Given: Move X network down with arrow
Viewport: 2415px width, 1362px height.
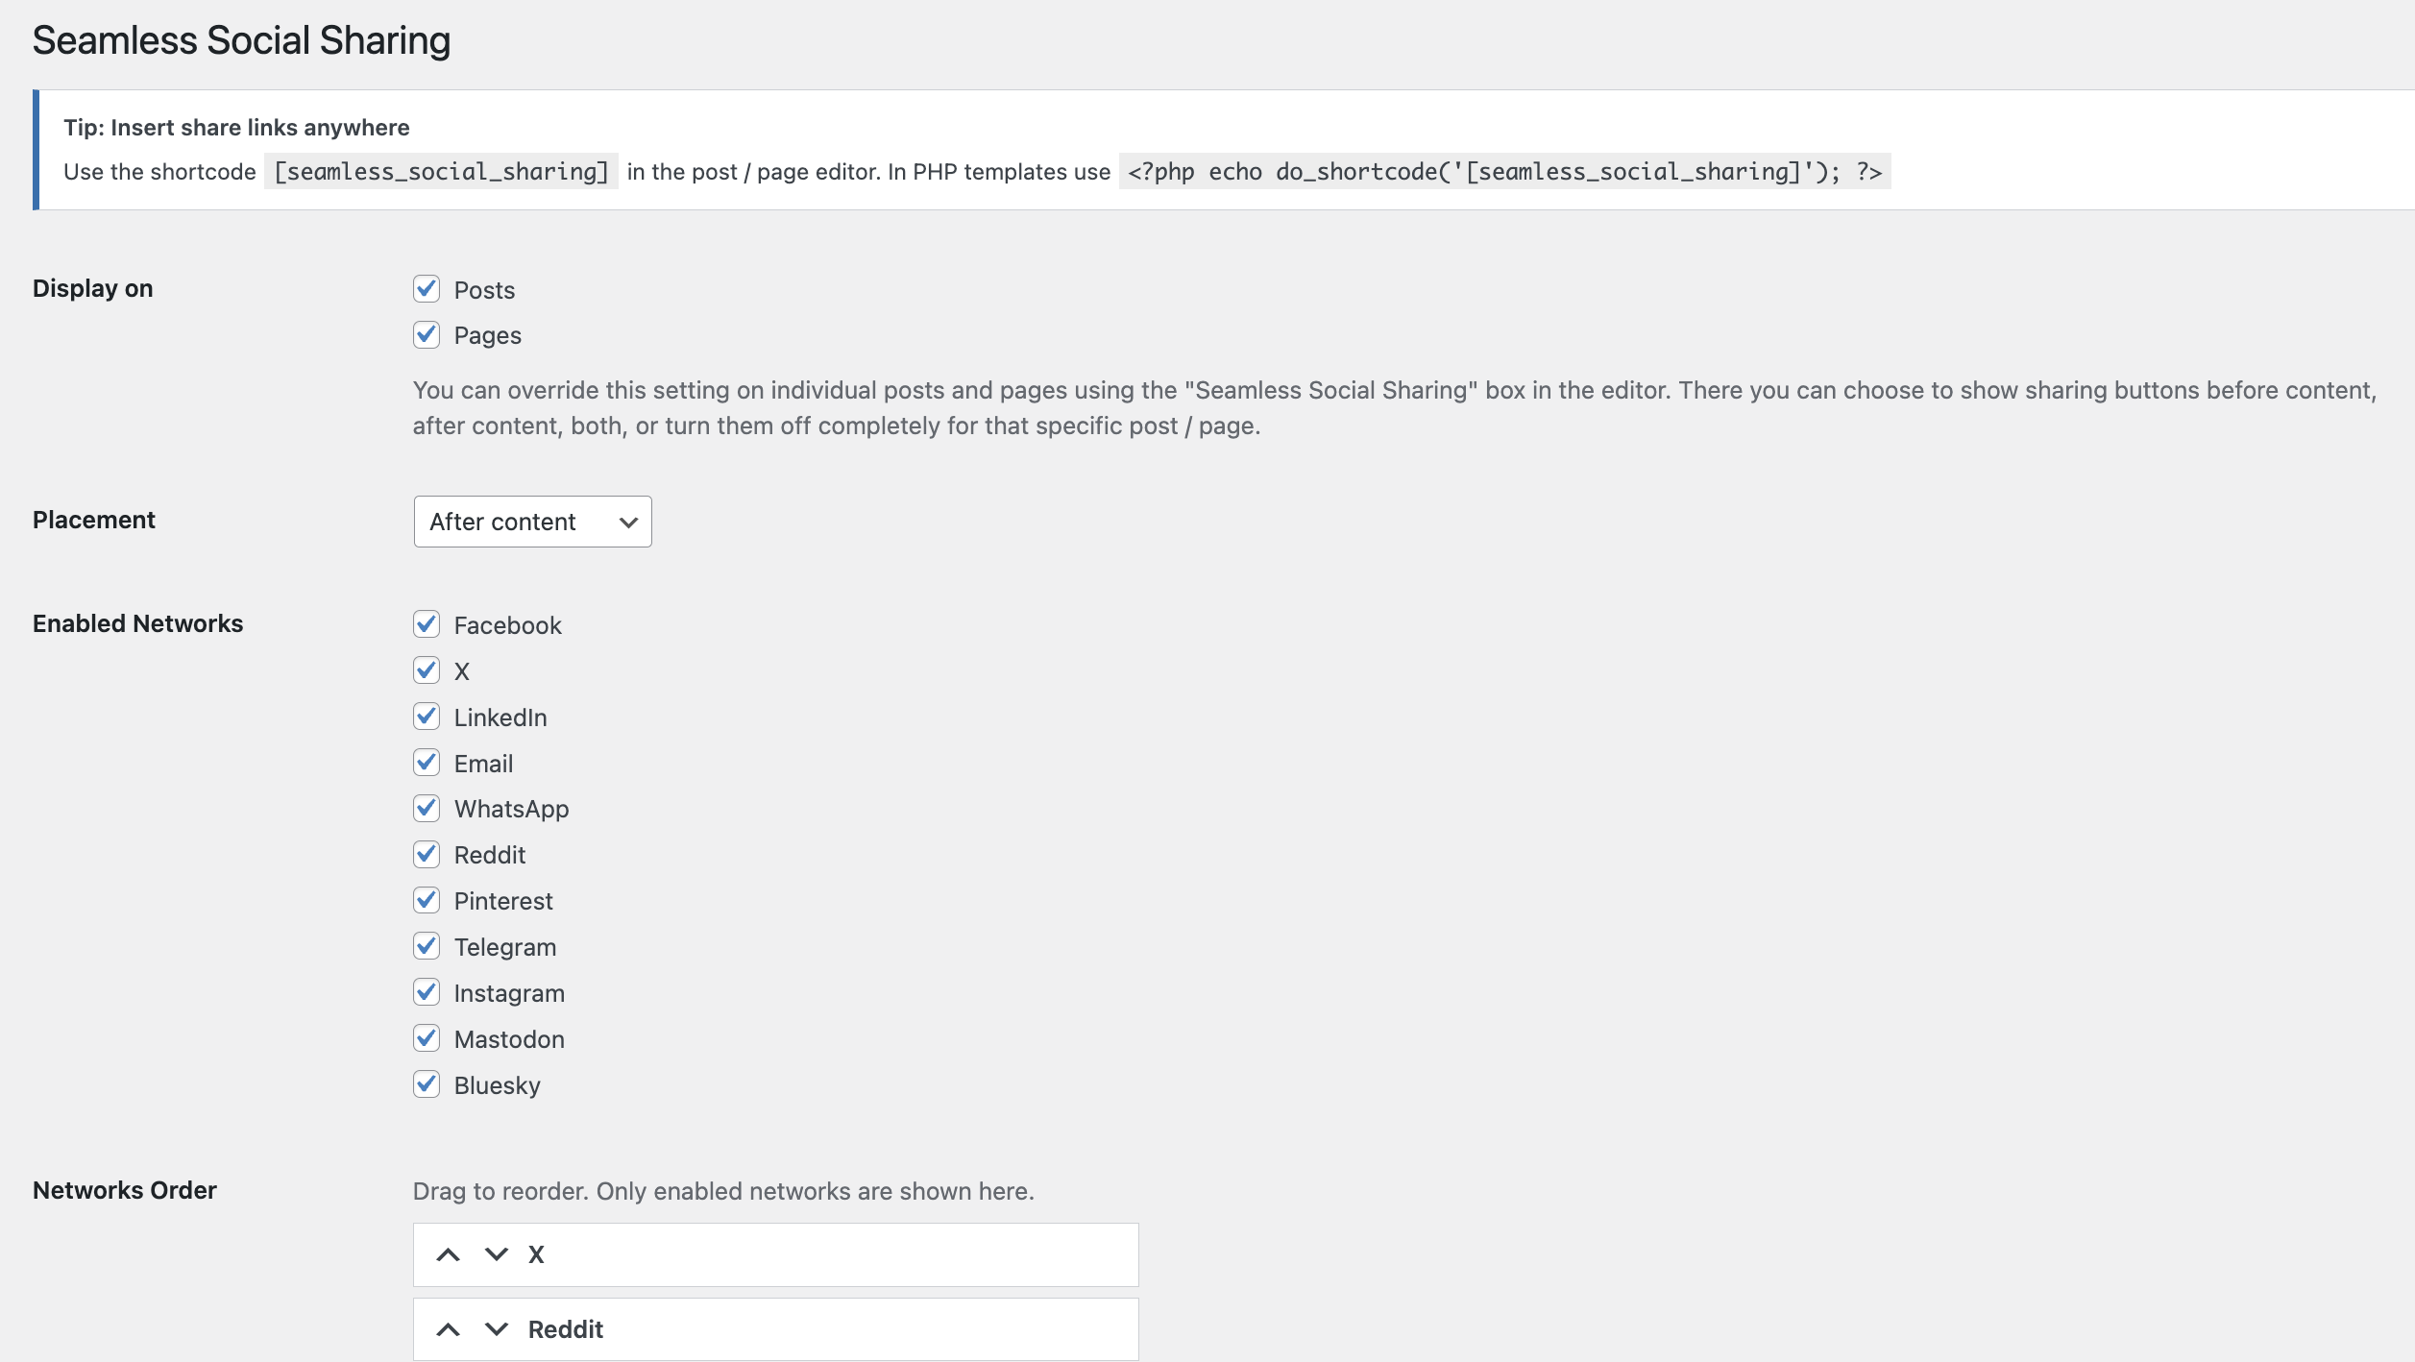Looking at the screenshot, I should pyautogui.click(x=496, y=1254).
